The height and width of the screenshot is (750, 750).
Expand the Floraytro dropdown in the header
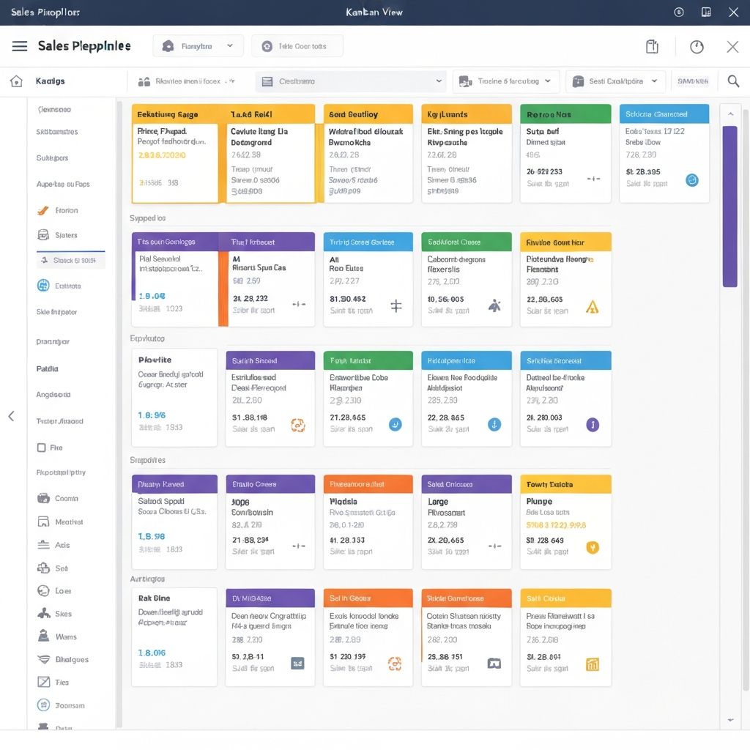tap(198, 46)
